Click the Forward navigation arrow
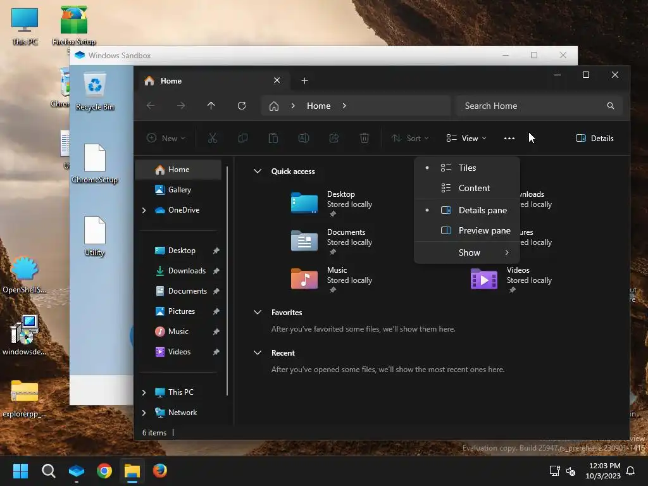The height and width of the screenshot is (486, 648). (181, 106)
